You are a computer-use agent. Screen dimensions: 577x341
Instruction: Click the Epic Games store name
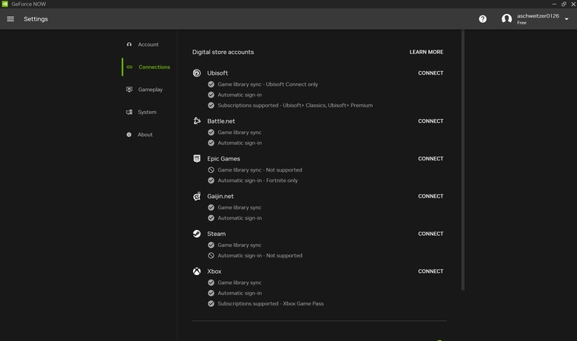[223, 158]
